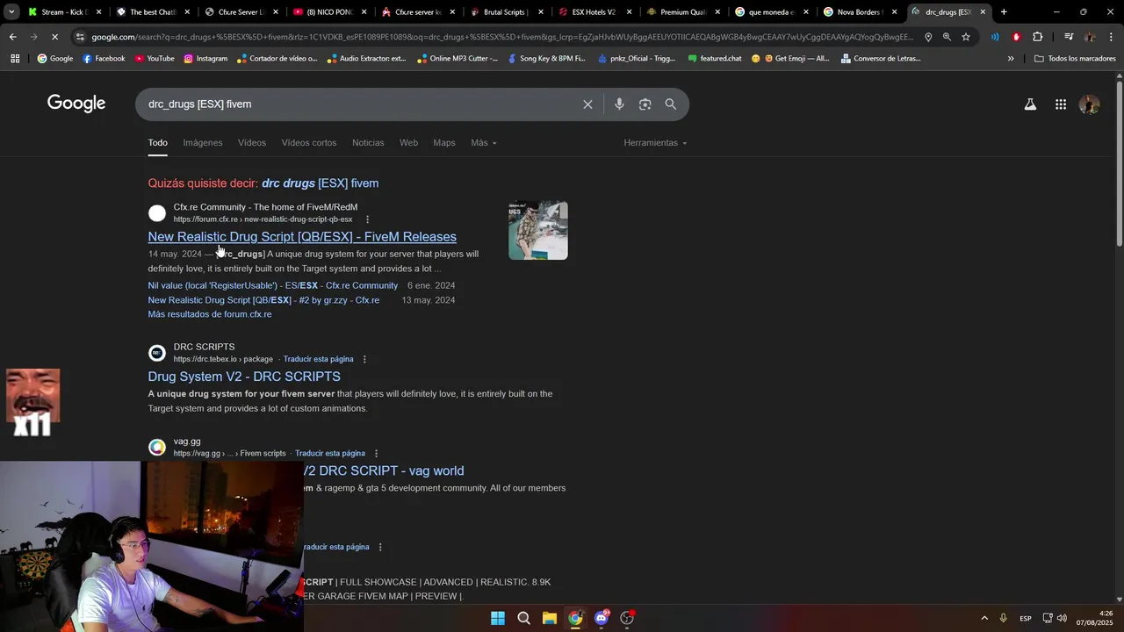Switch to Stream - Kick browser tab
This screenshot has height=632, width=1124.
pos(63,12)
